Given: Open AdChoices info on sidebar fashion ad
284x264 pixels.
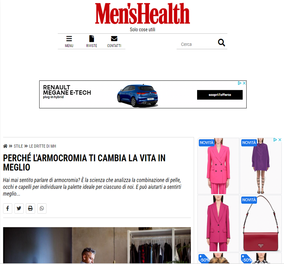Looking at the screenshot, I should click(x=275, y=140).
